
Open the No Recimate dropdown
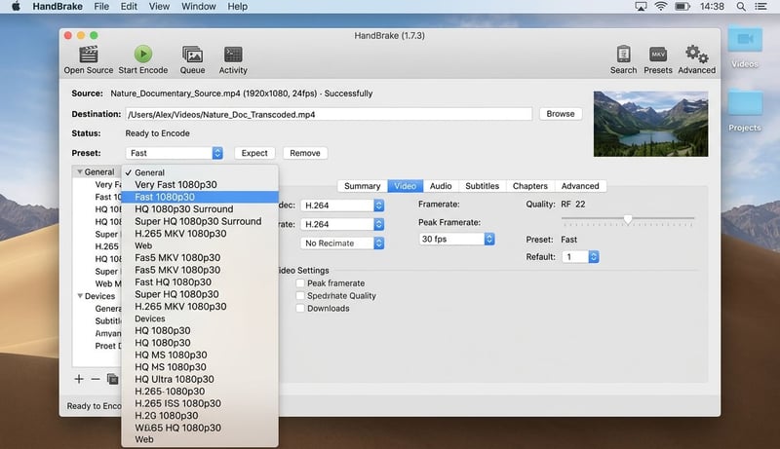(342, 243)
